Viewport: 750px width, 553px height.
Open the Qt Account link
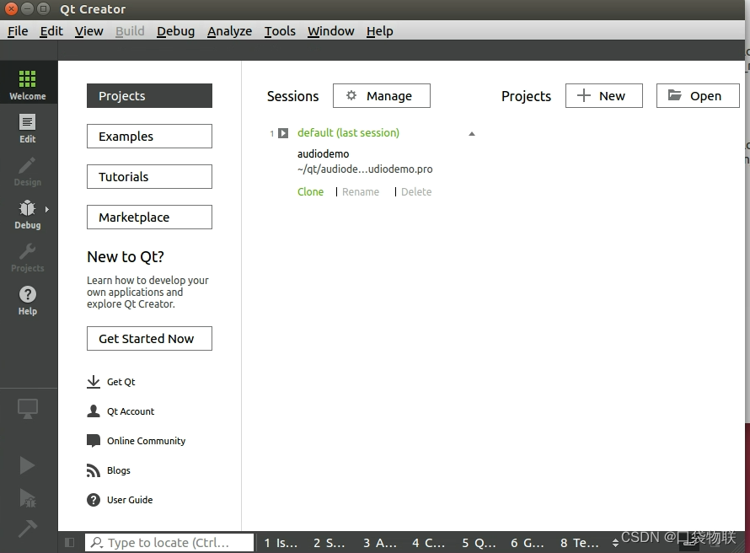pos(131,411)
